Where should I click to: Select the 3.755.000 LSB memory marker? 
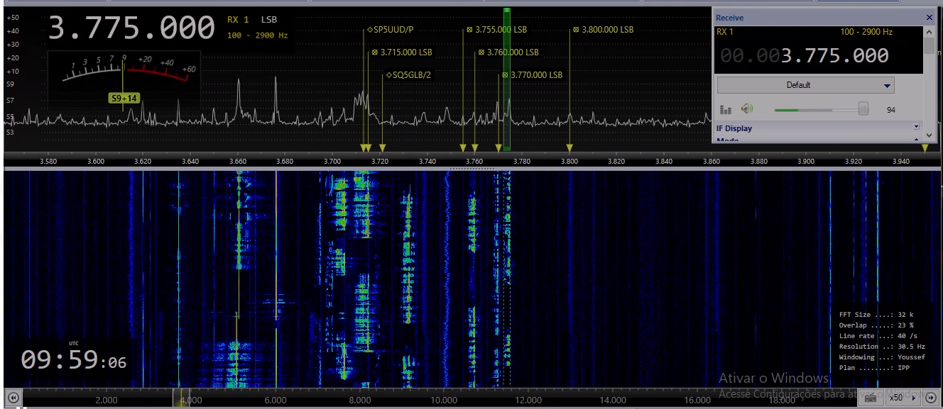pyautogui.click(x=497, y=30)
